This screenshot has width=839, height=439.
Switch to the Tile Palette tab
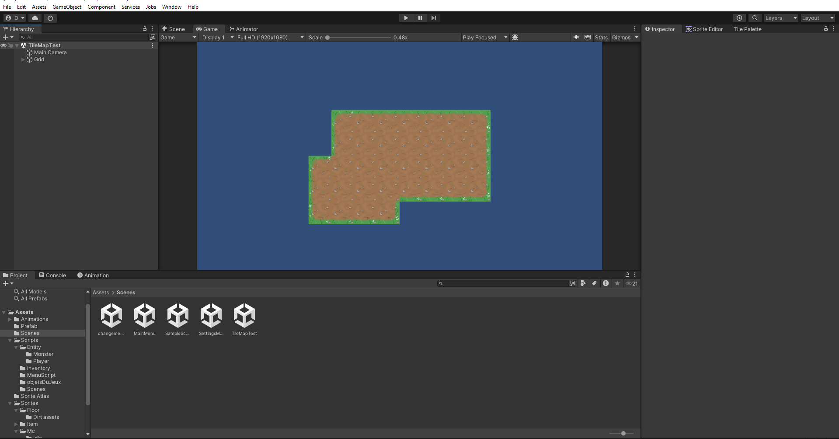[x=747, y=29]
